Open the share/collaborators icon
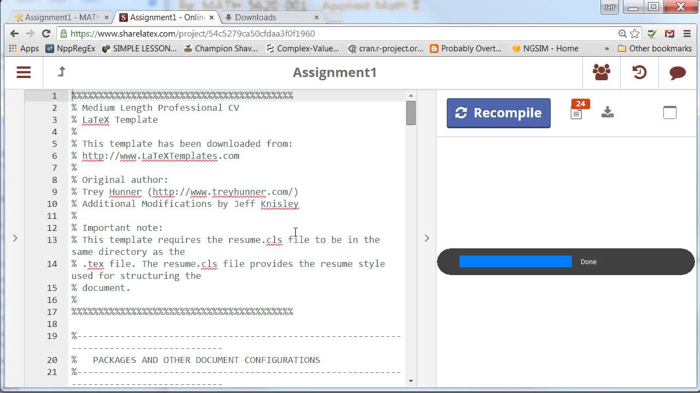Viewport: 700px width, 393px height. point(602,72)
